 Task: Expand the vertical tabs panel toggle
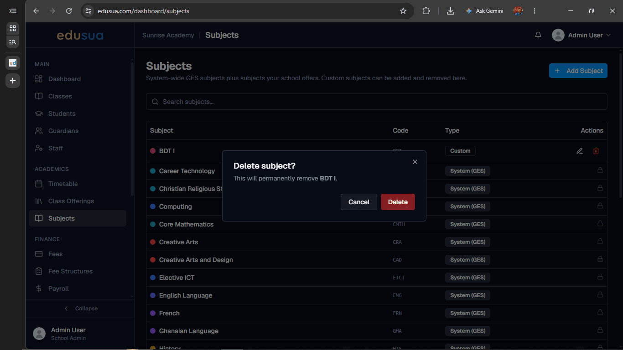(x=13, y=11)
